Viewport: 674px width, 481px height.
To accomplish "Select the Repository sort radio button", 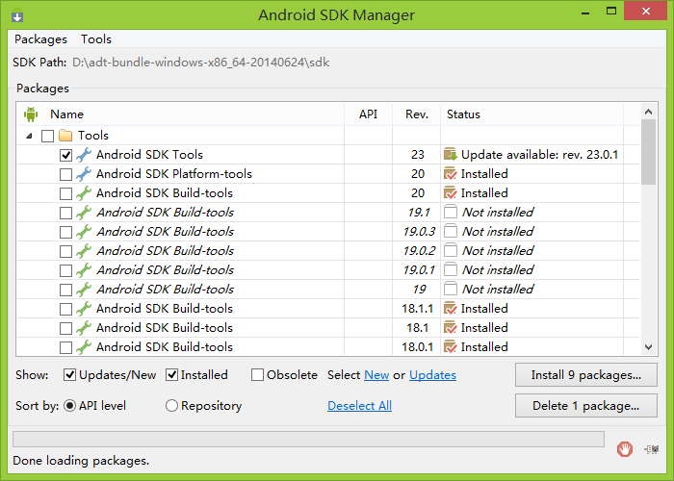I will pos(171,405).
